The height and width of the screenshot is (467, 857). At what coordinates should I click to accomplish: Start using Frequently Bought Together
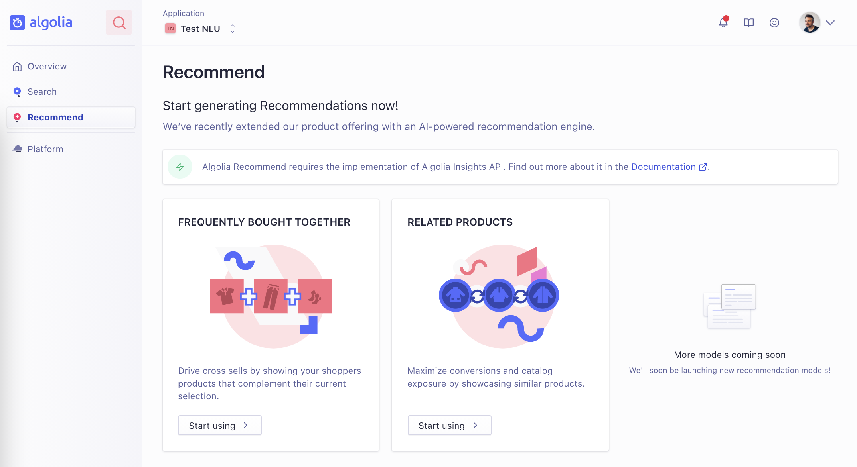pyautogui.click(x=219, y=425)
